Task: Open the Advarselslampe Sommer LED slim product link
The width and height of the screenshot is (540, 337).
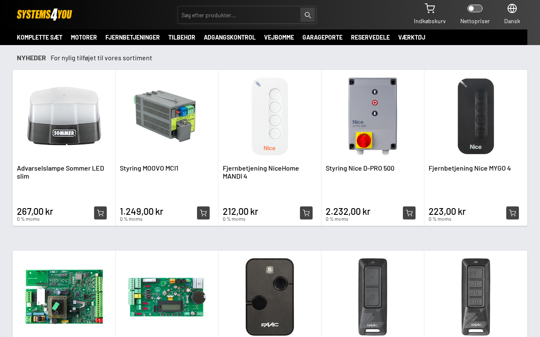Action: [60, 172]
